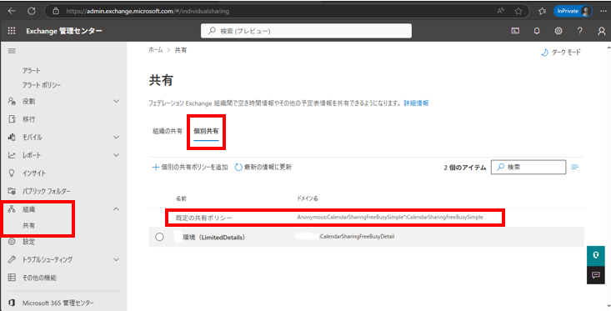The height and width of the screenshot is (311, 611).
Task: Click the lock icon in address bar
Action: (56, 12)
